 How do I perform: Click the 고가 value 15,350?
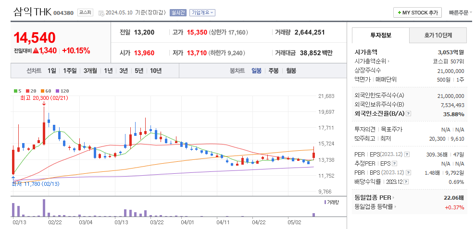[x=197, y=32]
